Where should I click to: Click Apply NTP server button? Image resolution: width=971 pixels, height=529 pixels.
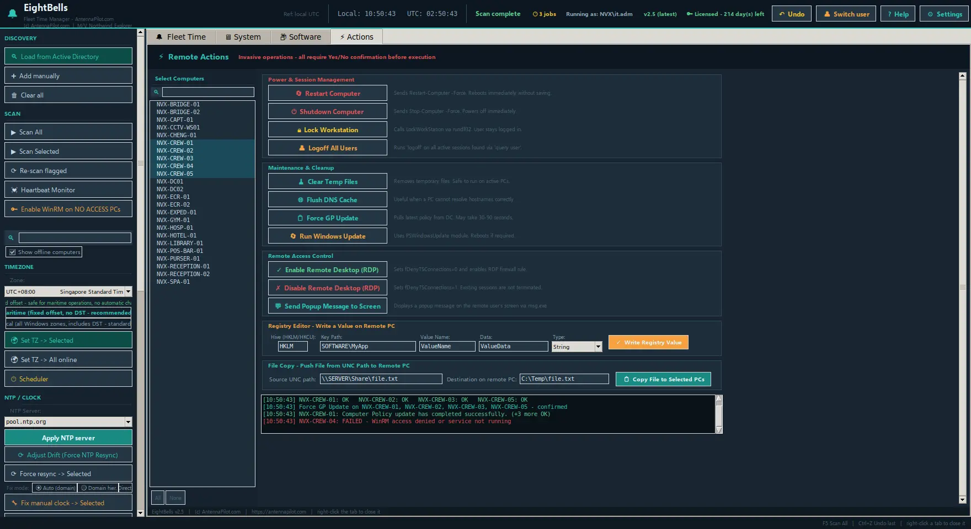coord(68,438)
